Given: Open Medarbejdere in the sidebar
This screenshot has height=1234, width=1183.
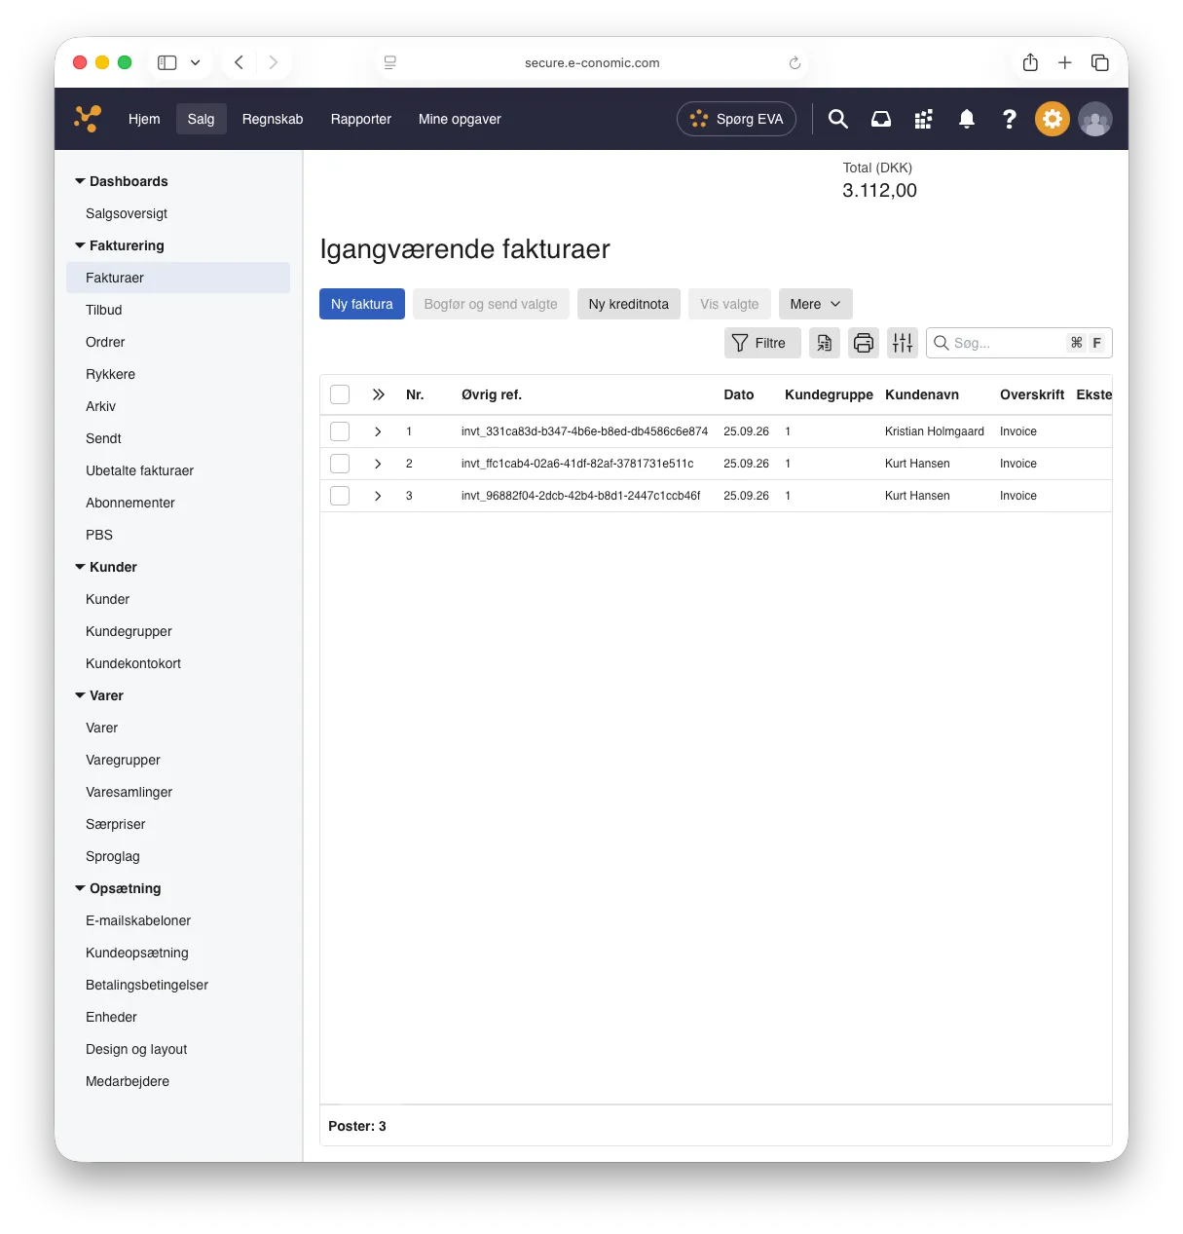Looking at the screenshot, I should click(128, 1081).
